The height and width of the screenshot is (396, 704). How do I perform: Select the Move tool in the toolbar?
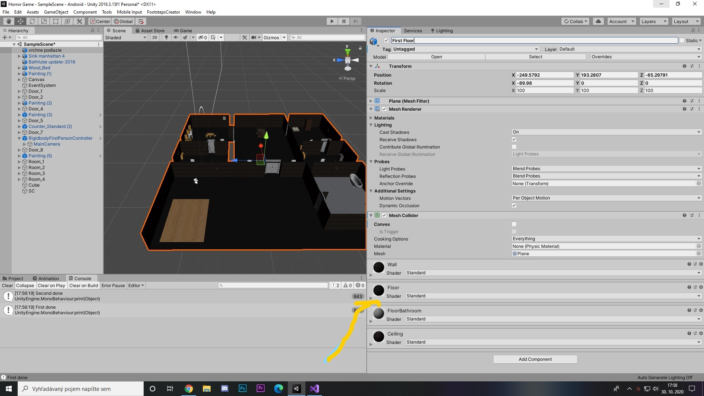point(20,21)
